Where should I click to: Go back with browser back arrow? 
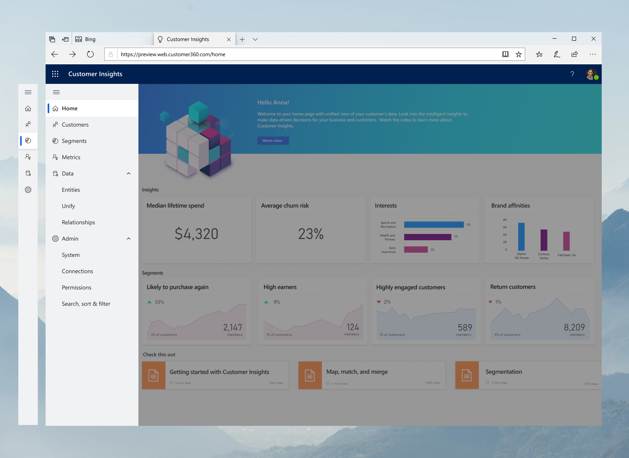55,54
